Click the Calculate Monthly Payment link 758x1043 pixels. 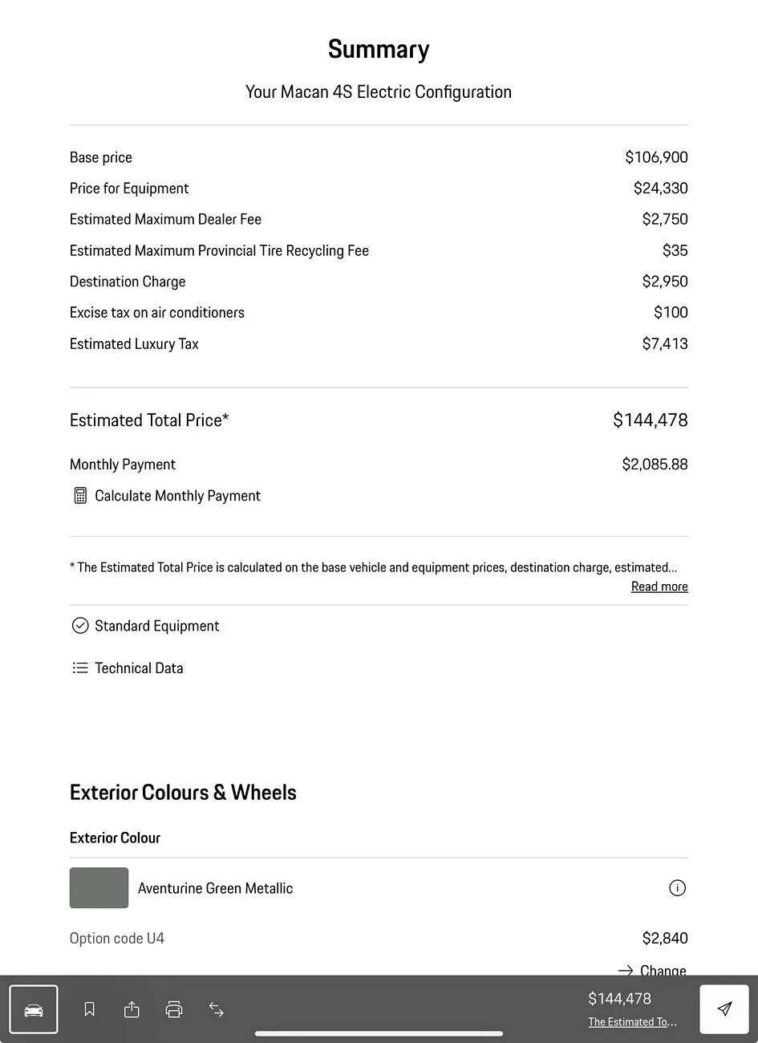pos(177,496)
